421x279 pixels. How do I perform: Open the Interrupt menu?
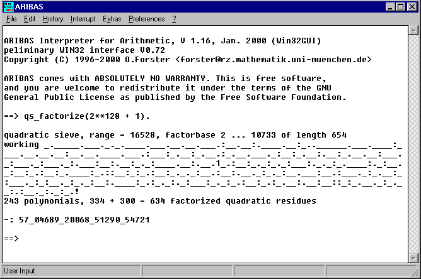84,19
